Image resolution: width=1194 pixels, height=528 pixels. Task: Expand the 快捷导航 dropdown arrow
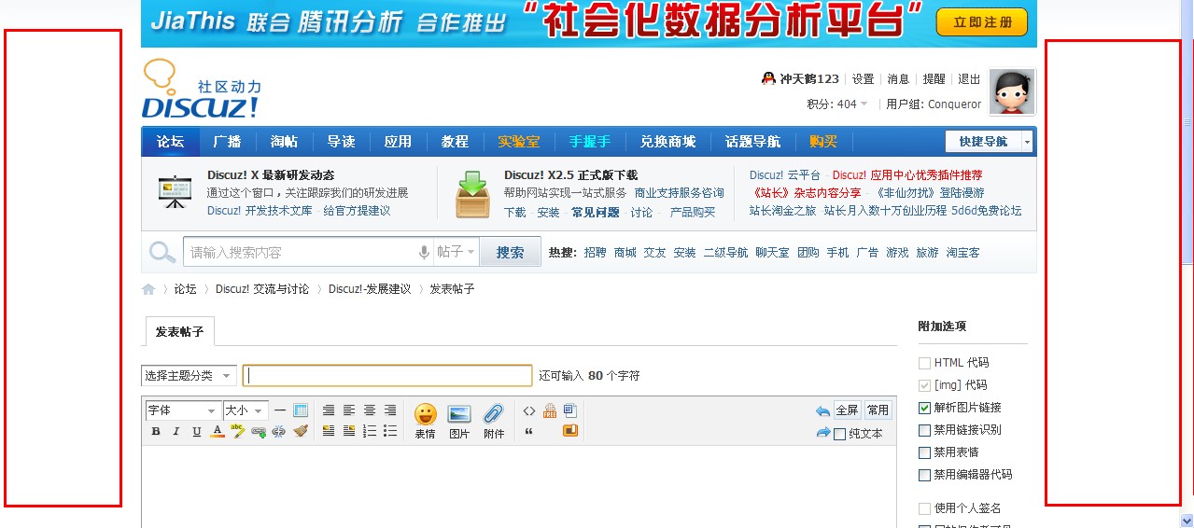pos(1027,142)
